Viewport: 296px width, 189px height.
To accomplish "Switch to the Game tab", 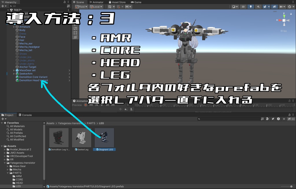I will 136,2.
